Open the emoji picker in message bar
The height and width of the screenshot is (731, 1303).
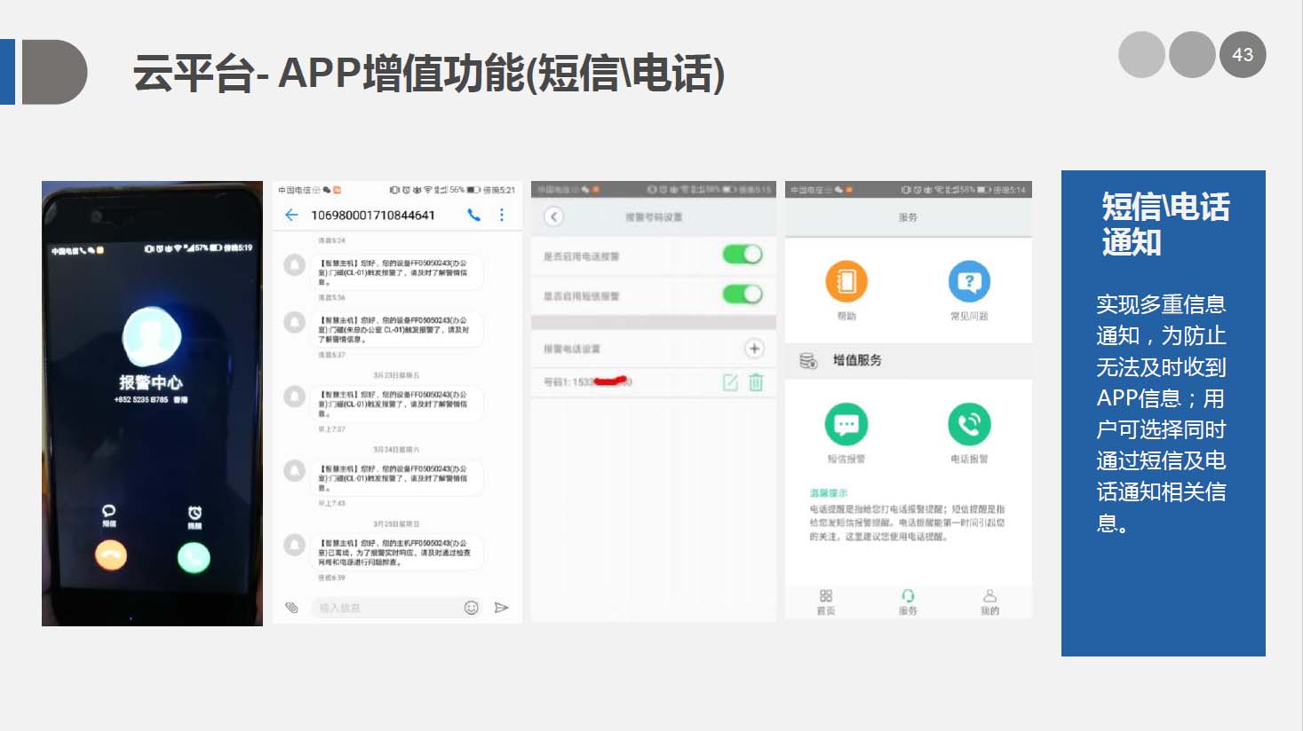point(472,608)
